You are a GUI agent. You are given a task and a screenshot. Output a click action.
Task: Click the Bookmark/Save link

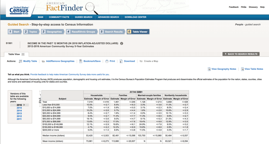pyautogui.click(x=92, y=61)
